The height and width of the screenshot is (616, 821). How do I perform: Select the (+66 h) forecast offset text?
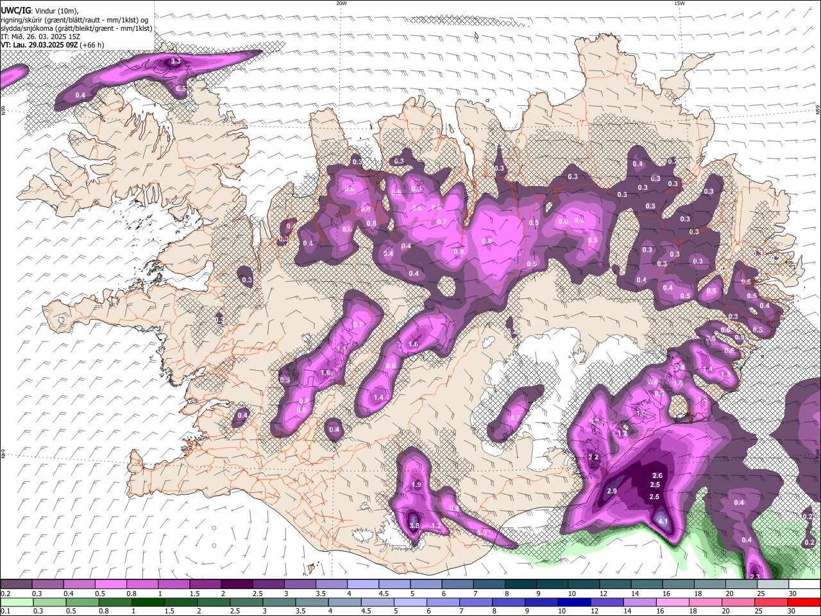tap(92, 45)
